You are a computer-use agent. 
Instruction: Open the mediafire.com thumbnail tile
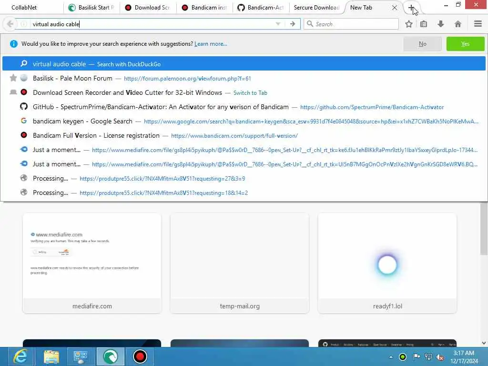[x=92, y=263]
